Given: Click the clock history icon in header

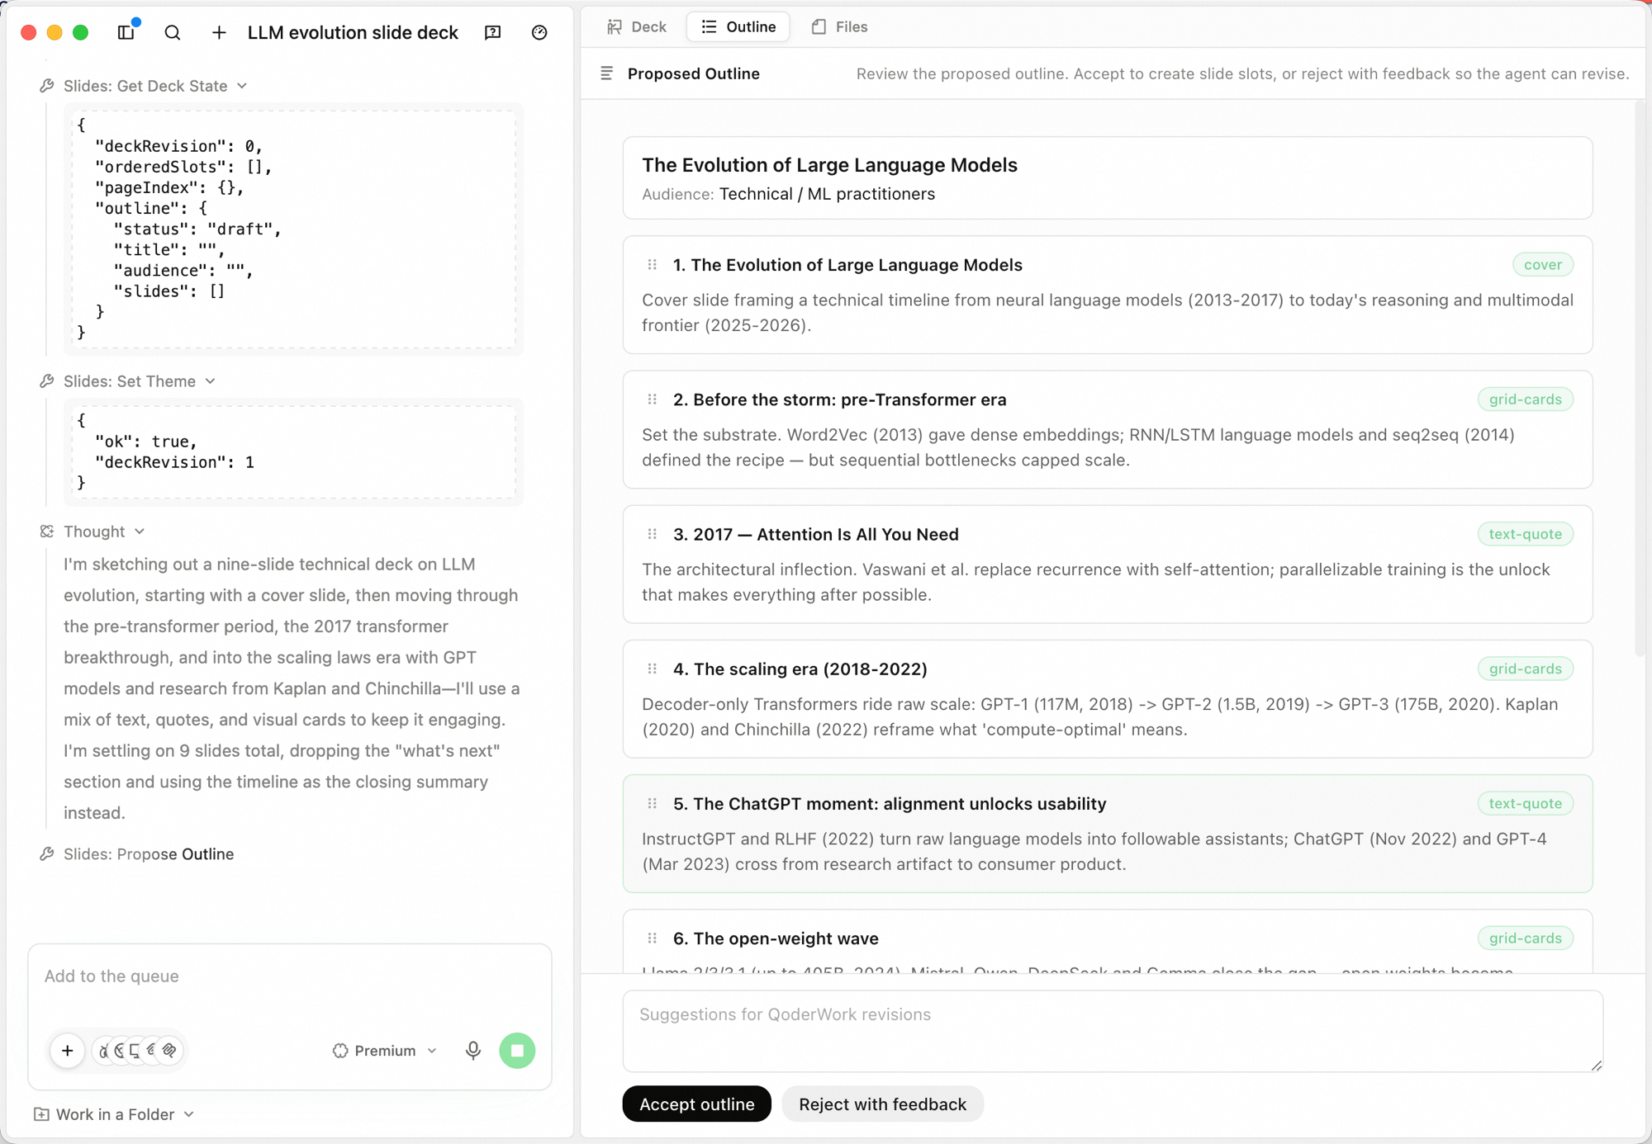Looking at the screenshot, I should 539,32.
